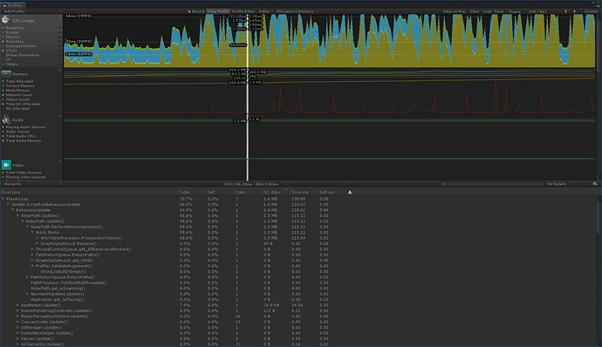Expand WorkItemProcessor.ProcessWorkItems() row
Image resolution: width=602 pixels, height=347 pixels.
point(38,238)
